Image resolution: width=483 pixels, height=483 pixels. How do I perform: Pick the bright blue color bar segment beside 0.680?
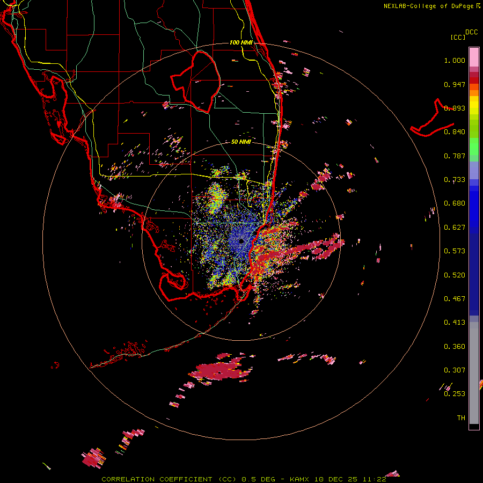(474, 207)
